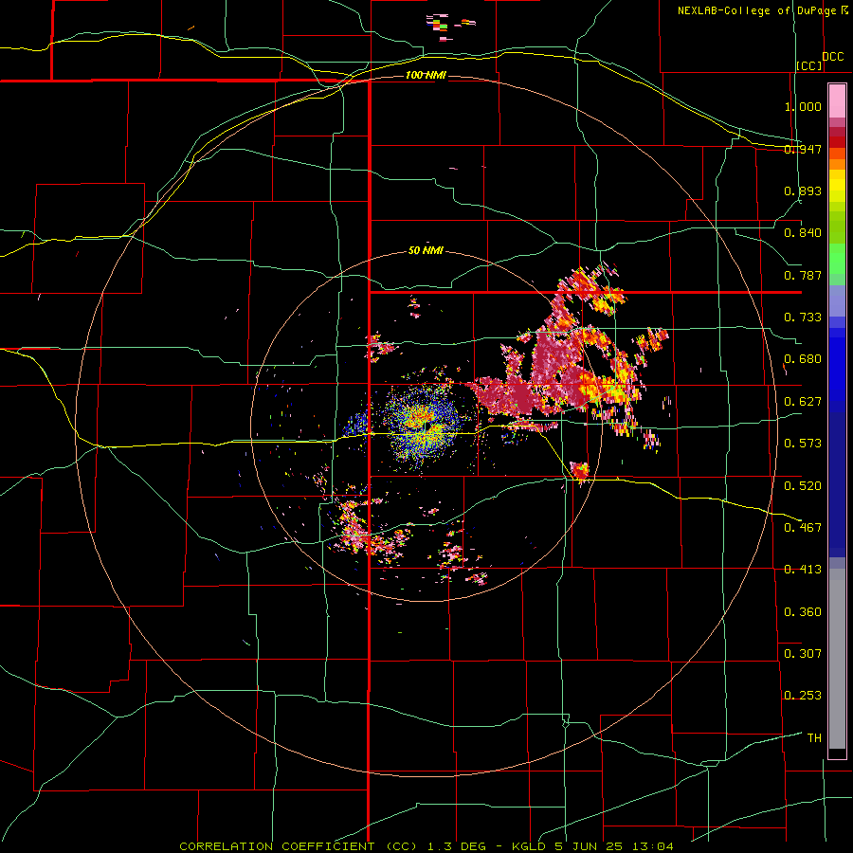Viewport: 853px width, 853px height.
Task: Click the 100 NMI range ring label
Action: click(x=426, y=75)
